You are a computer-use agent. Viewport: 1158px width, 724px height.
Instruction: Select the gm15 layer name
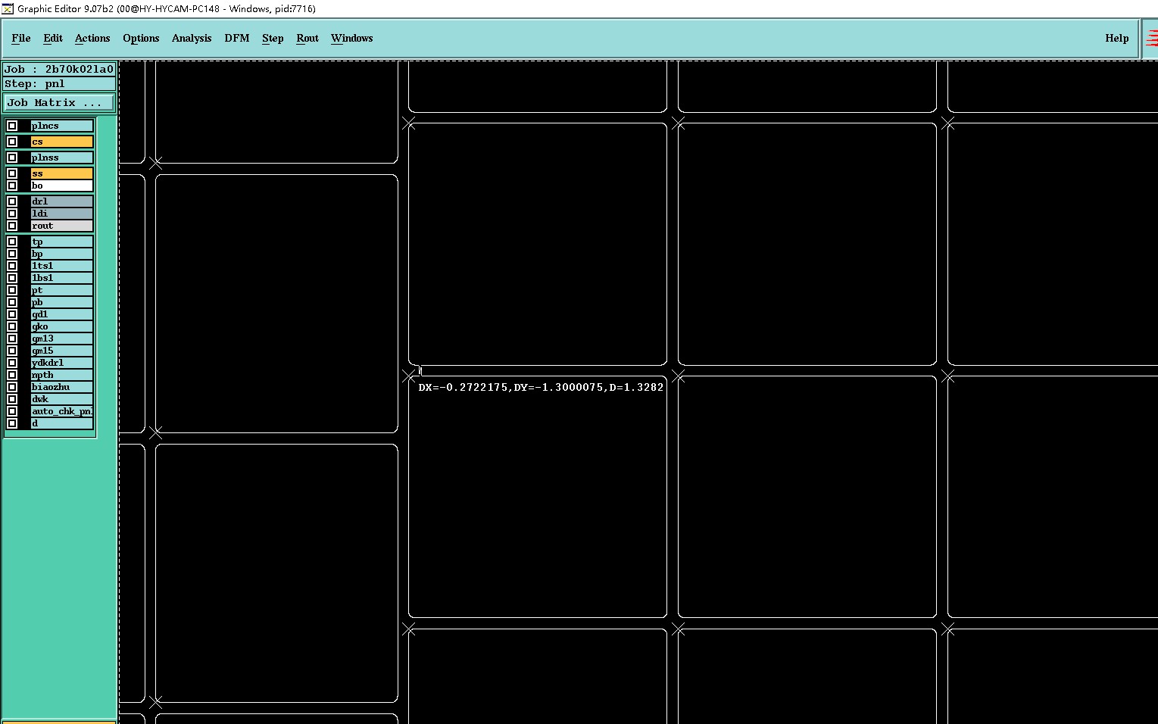62,351
